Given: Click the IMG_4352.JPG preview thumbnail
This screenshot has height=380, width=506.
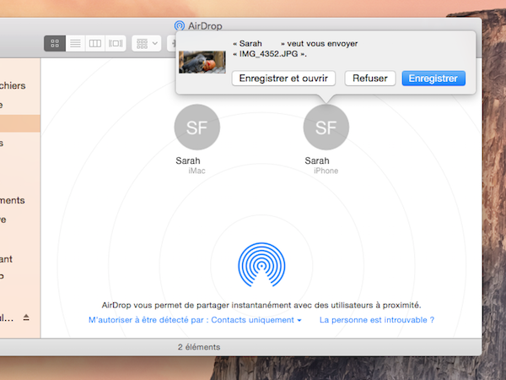Looking at the screenshot, I should (x=202, y=62).
